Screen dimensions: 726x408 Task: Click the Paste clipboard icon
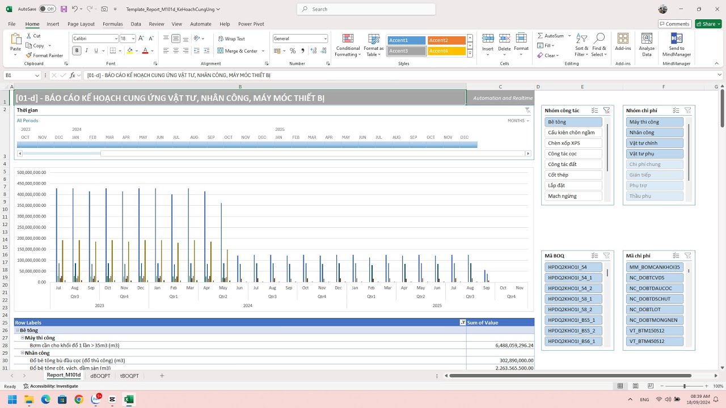point(16,39)
